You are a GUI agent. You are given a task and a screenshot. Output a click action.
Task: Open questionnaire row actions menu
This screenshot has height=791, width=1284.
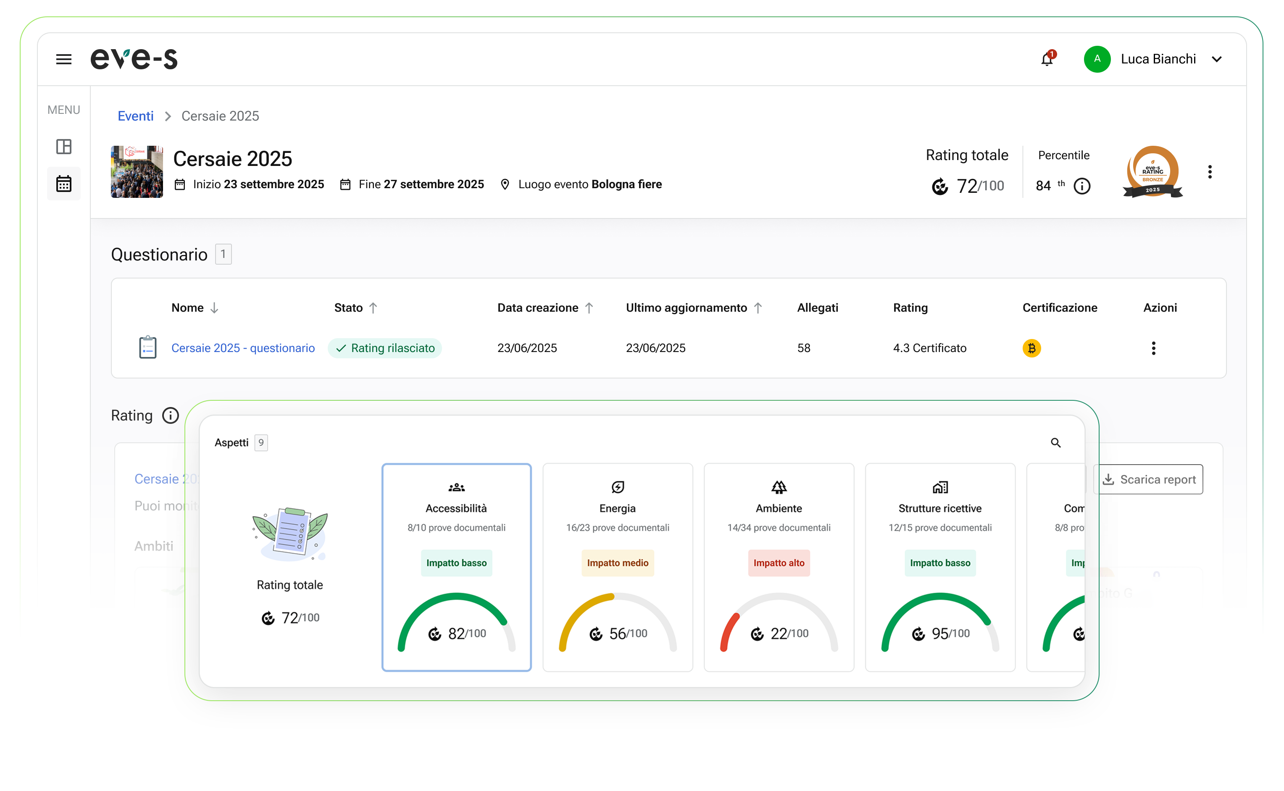pos(1153,348)
